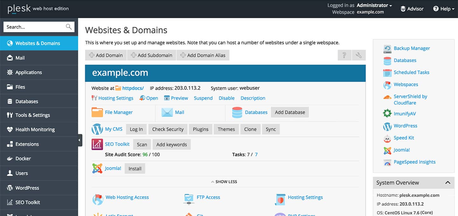Click the Add Domain Alias button
The height and width of the screenshot is (216, 458).
[203, 55]
